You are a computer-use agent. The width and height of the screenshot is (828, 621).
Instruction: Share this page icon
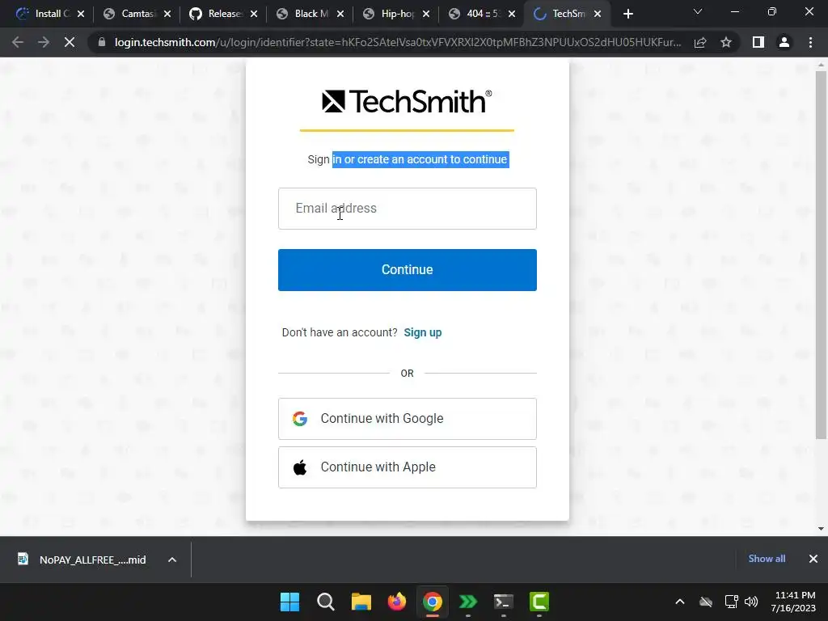pyautogui.click(x=700, y=42)
